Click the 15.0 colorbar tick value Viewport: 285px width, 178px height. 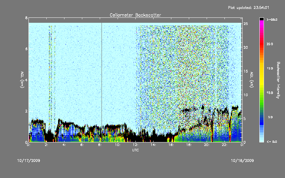270,68
